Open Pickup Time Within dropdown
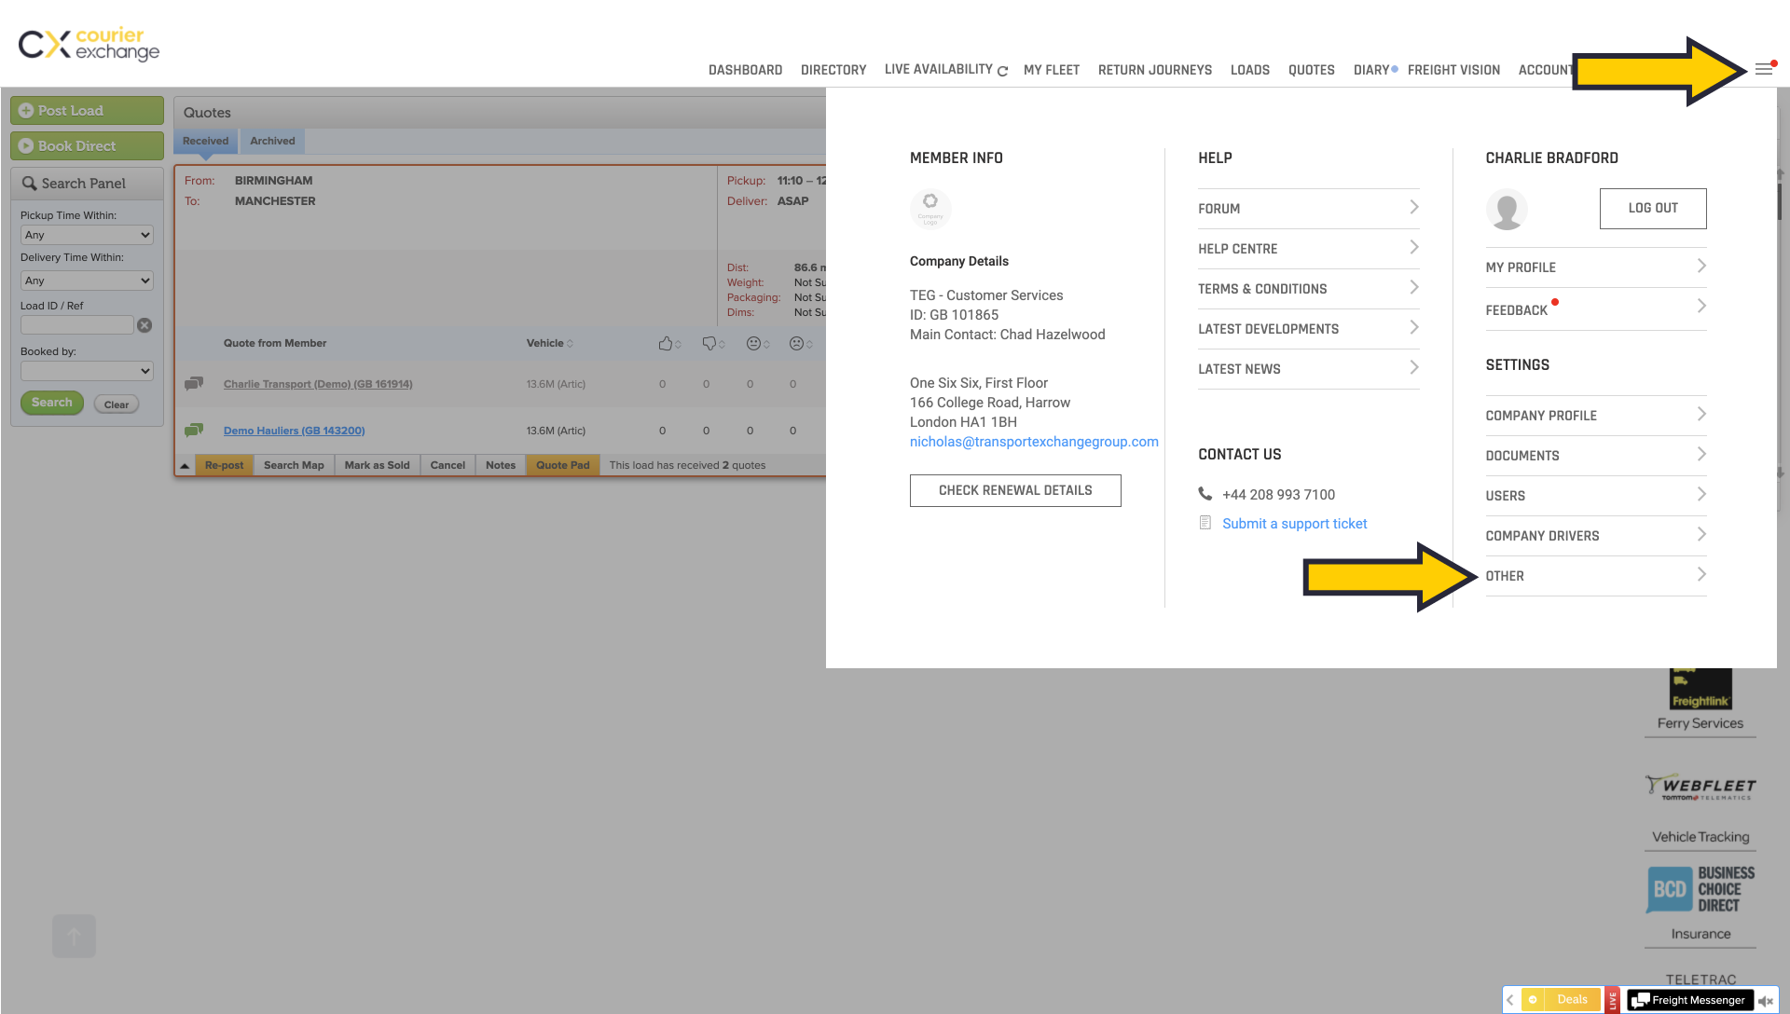This screenshot has height=1014, width=1790. tap(87, 235)
